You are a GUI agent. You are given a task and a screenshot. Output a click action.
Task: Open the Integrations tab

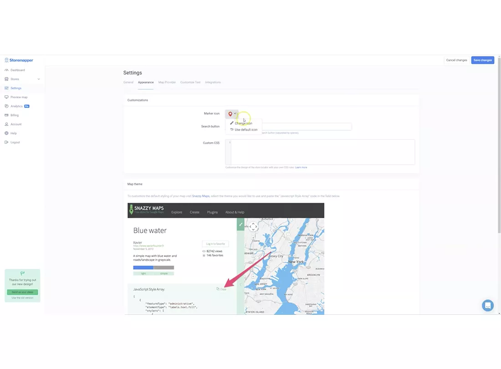click(x=213, y=82)
